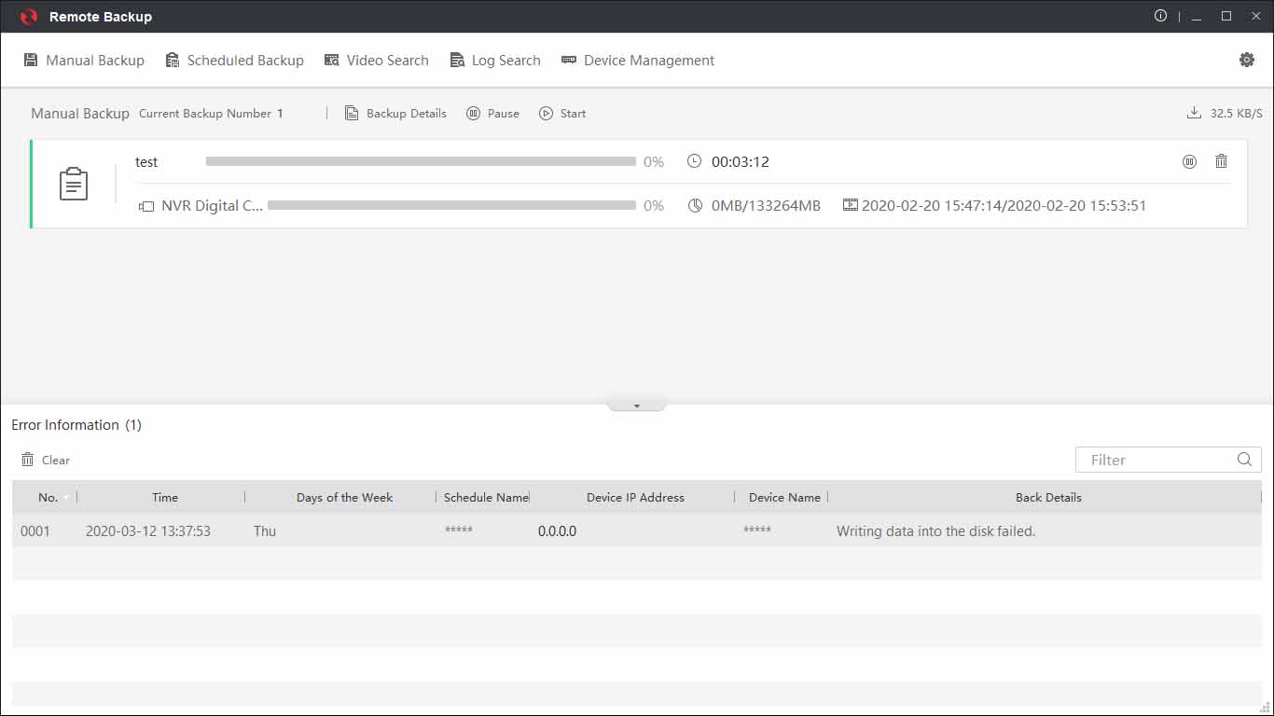The image size is (1274, 716).
Task: Click the Remote Backup logo icon
Action: 29,17
